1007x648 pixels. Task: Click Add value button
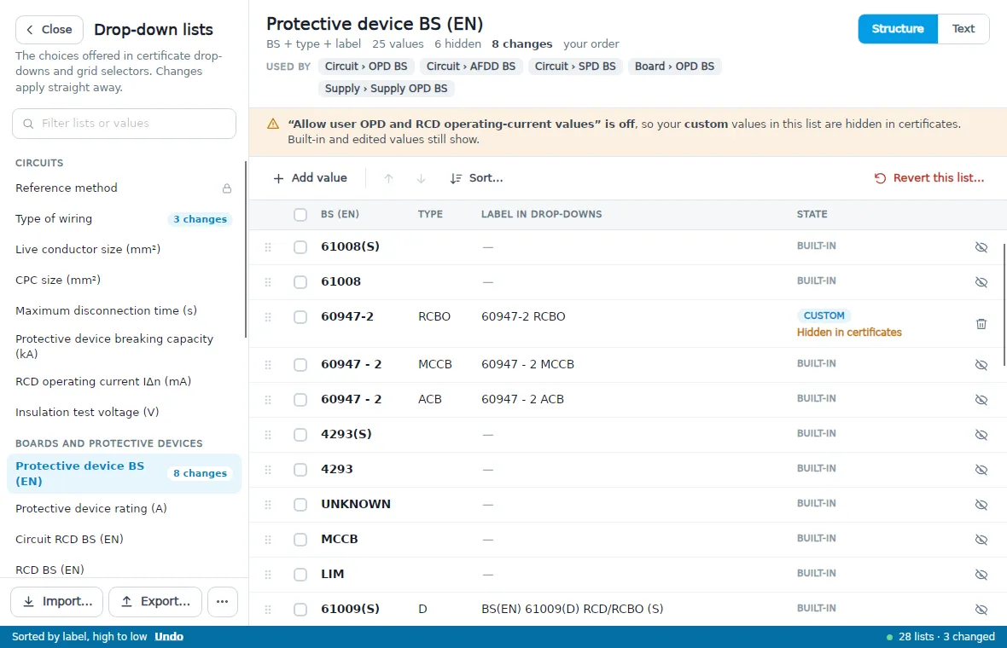310,178
